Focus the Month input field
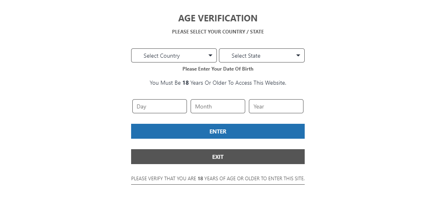The width and height of the screenshot is (435, 200). click(x=218, y=106)
